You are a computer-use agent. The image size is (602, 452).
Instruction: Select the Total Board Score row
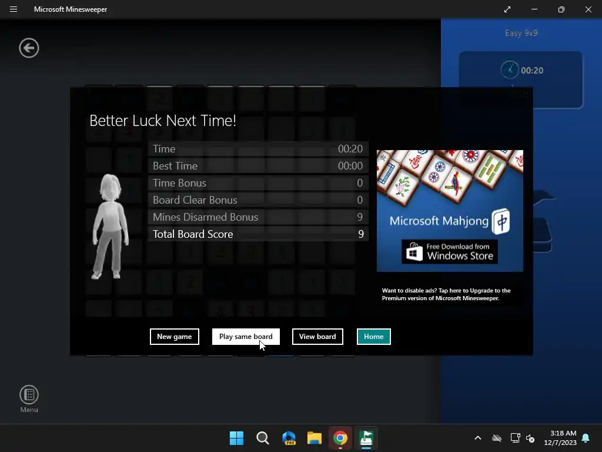[259, 234]
